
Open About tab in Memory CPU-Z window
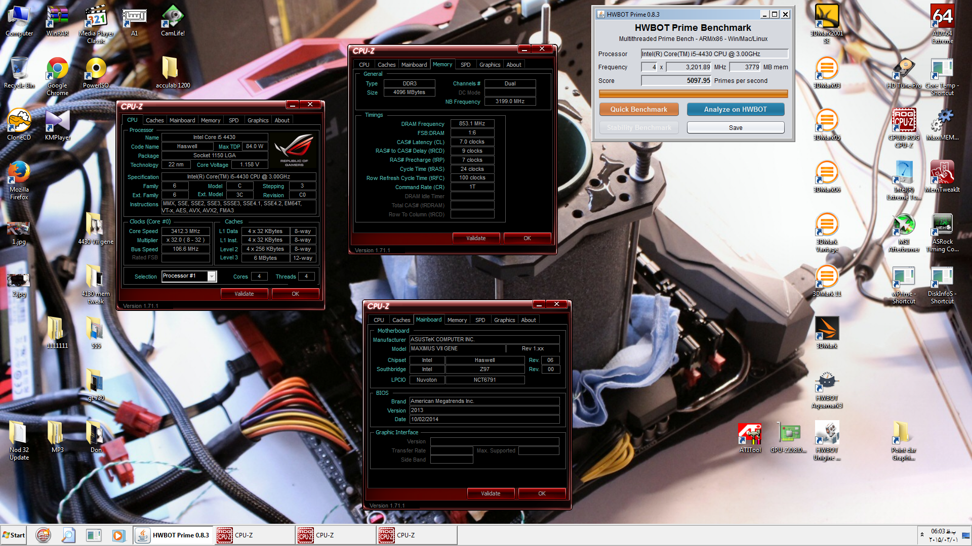[x=514, y=65]
